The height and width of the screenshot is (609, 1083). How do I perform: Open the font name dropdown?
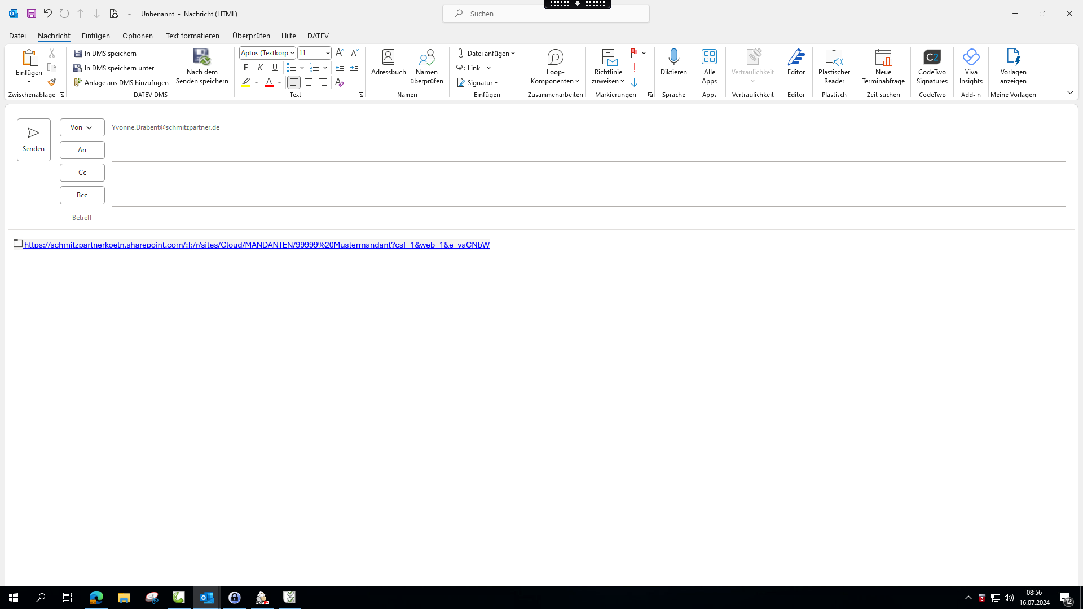tap(292, 53)
